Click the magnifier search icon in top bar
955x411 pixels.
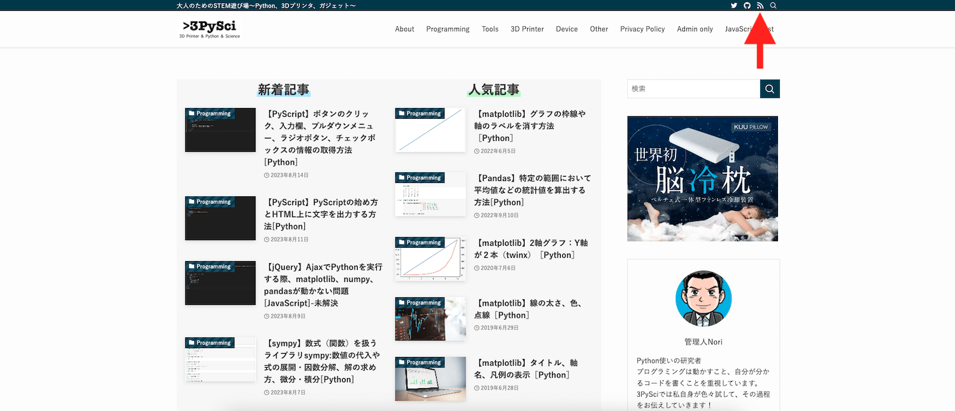[774, 6]
